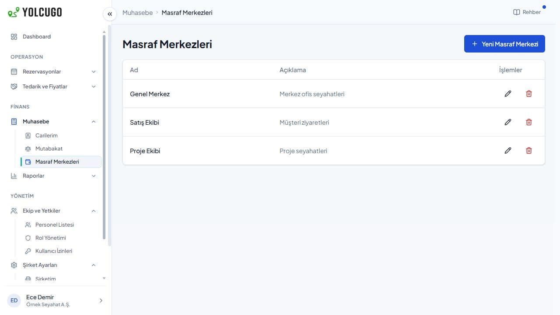Collapse the sidebar with double-chevron button

(110, 14)
